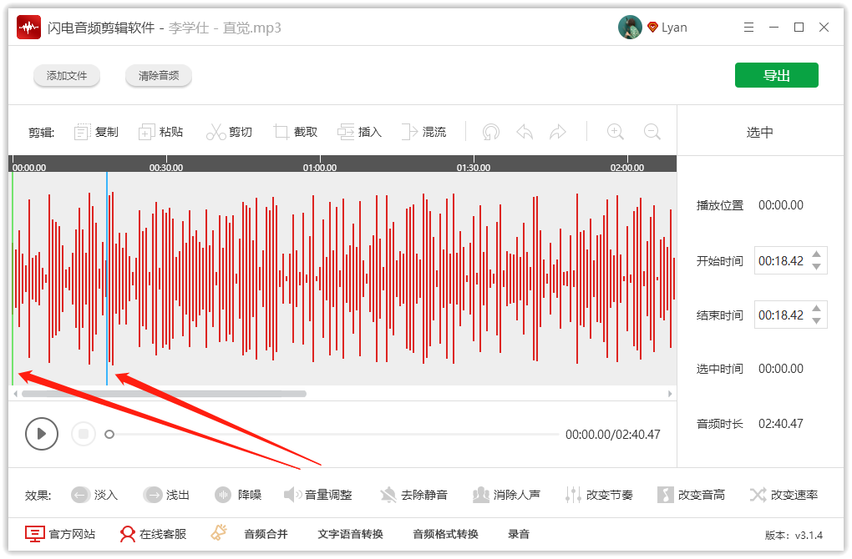Increase the end time (结束时间) value
The width and height of the screenshot is (852, 559).
(x=816, y=308)
